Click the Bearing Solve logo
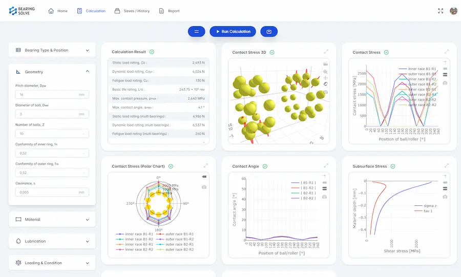461x277 pixels. coord(22,11)
